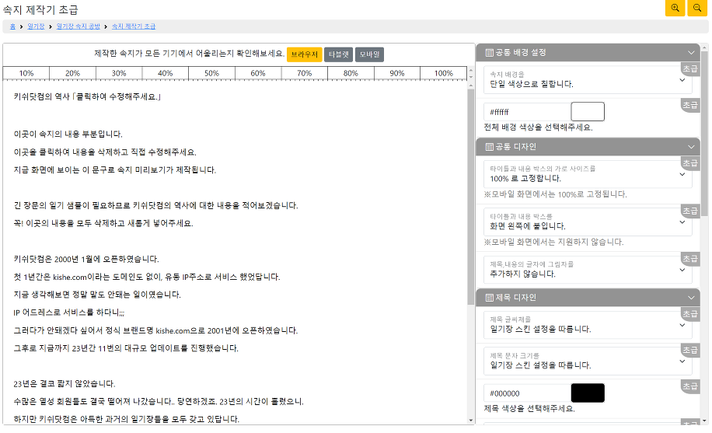Click the 제목 디자인 section list icon
Viewport: 712px width, 433px height.
pyautogui.click(x=489, y=298)
